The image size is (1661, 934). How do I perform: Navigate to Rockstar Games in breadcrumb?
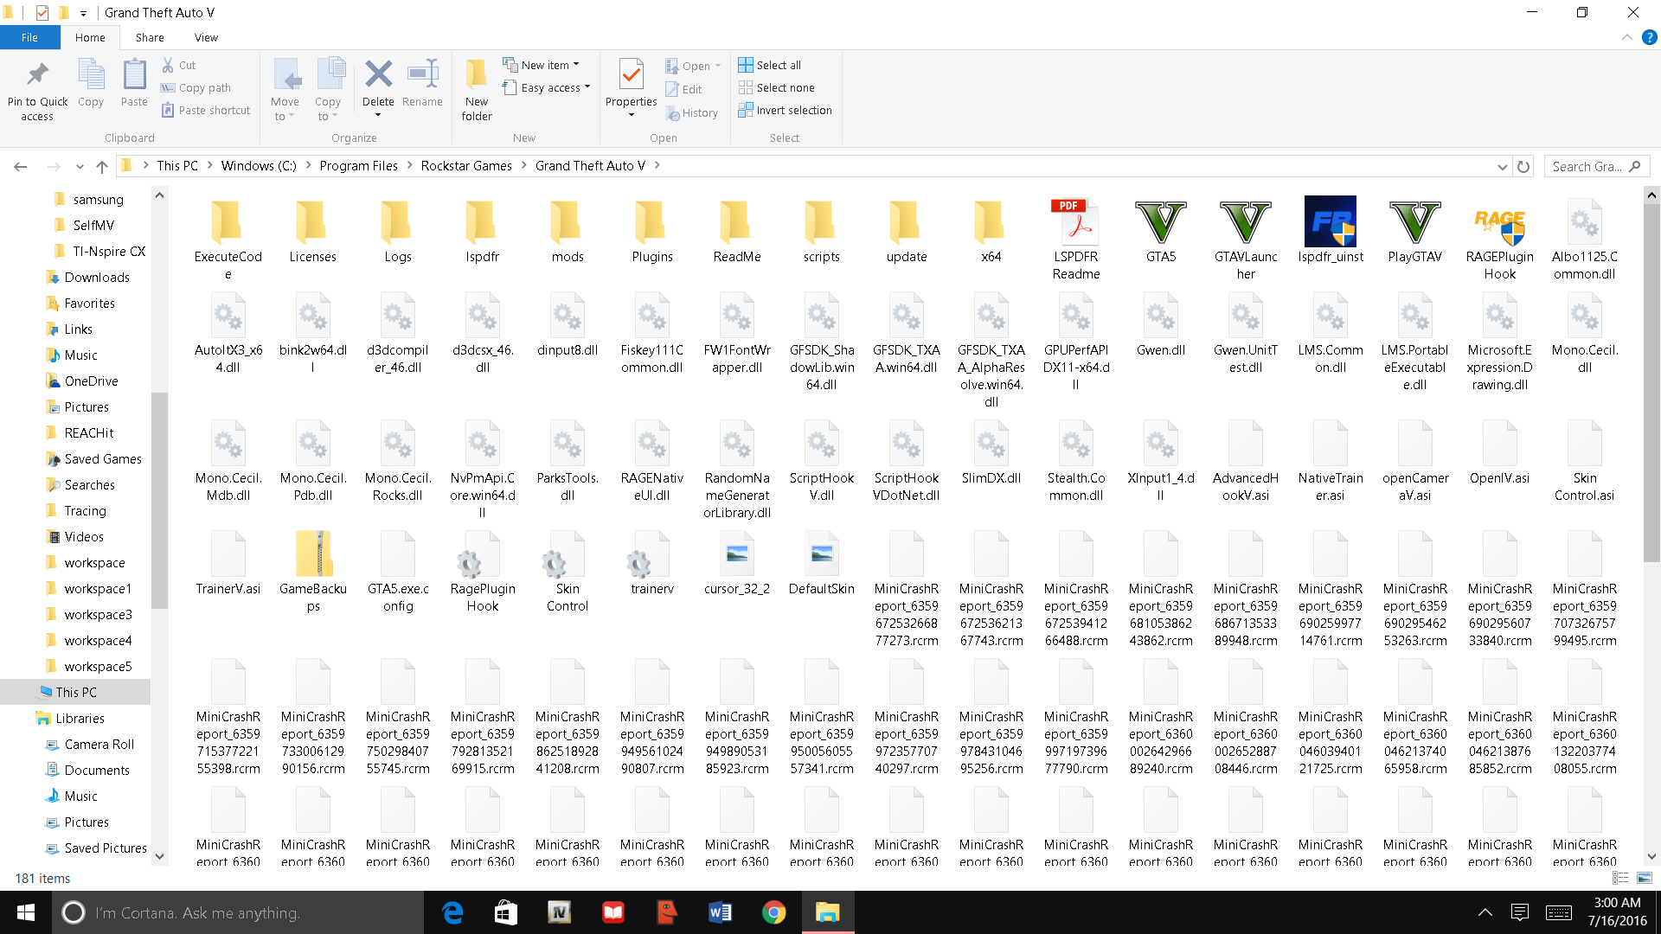point(466,166)
